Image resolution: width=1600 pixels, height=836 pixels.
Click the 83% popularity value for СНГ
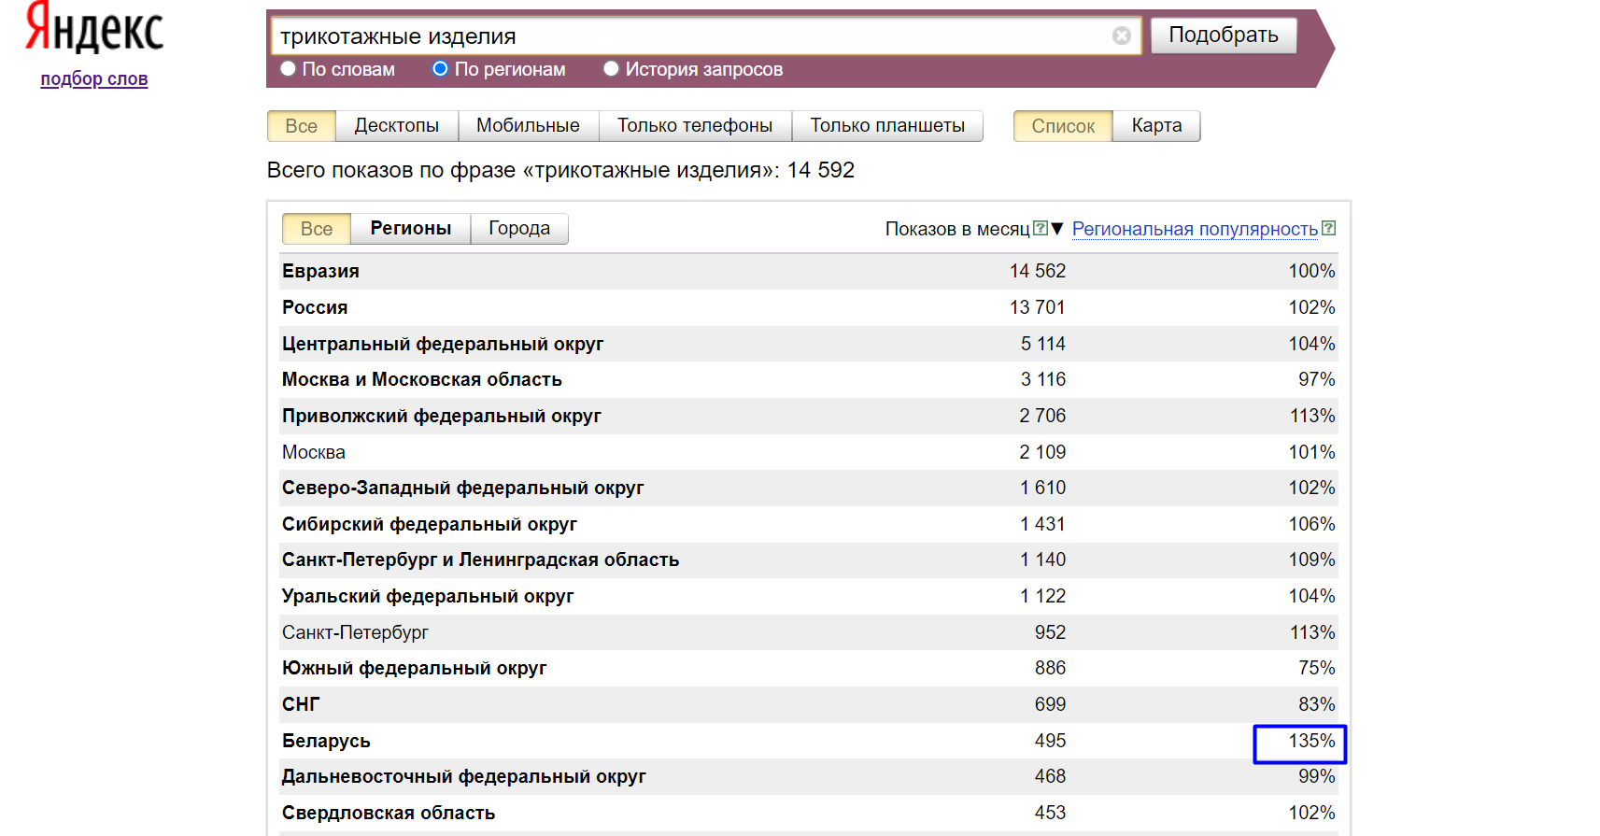[1317, 704]
